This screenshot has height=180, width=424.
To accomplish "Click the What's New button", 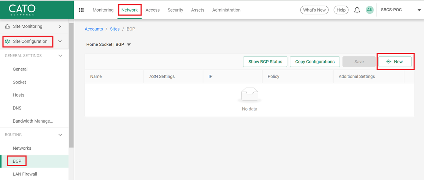I will point(314,10).
